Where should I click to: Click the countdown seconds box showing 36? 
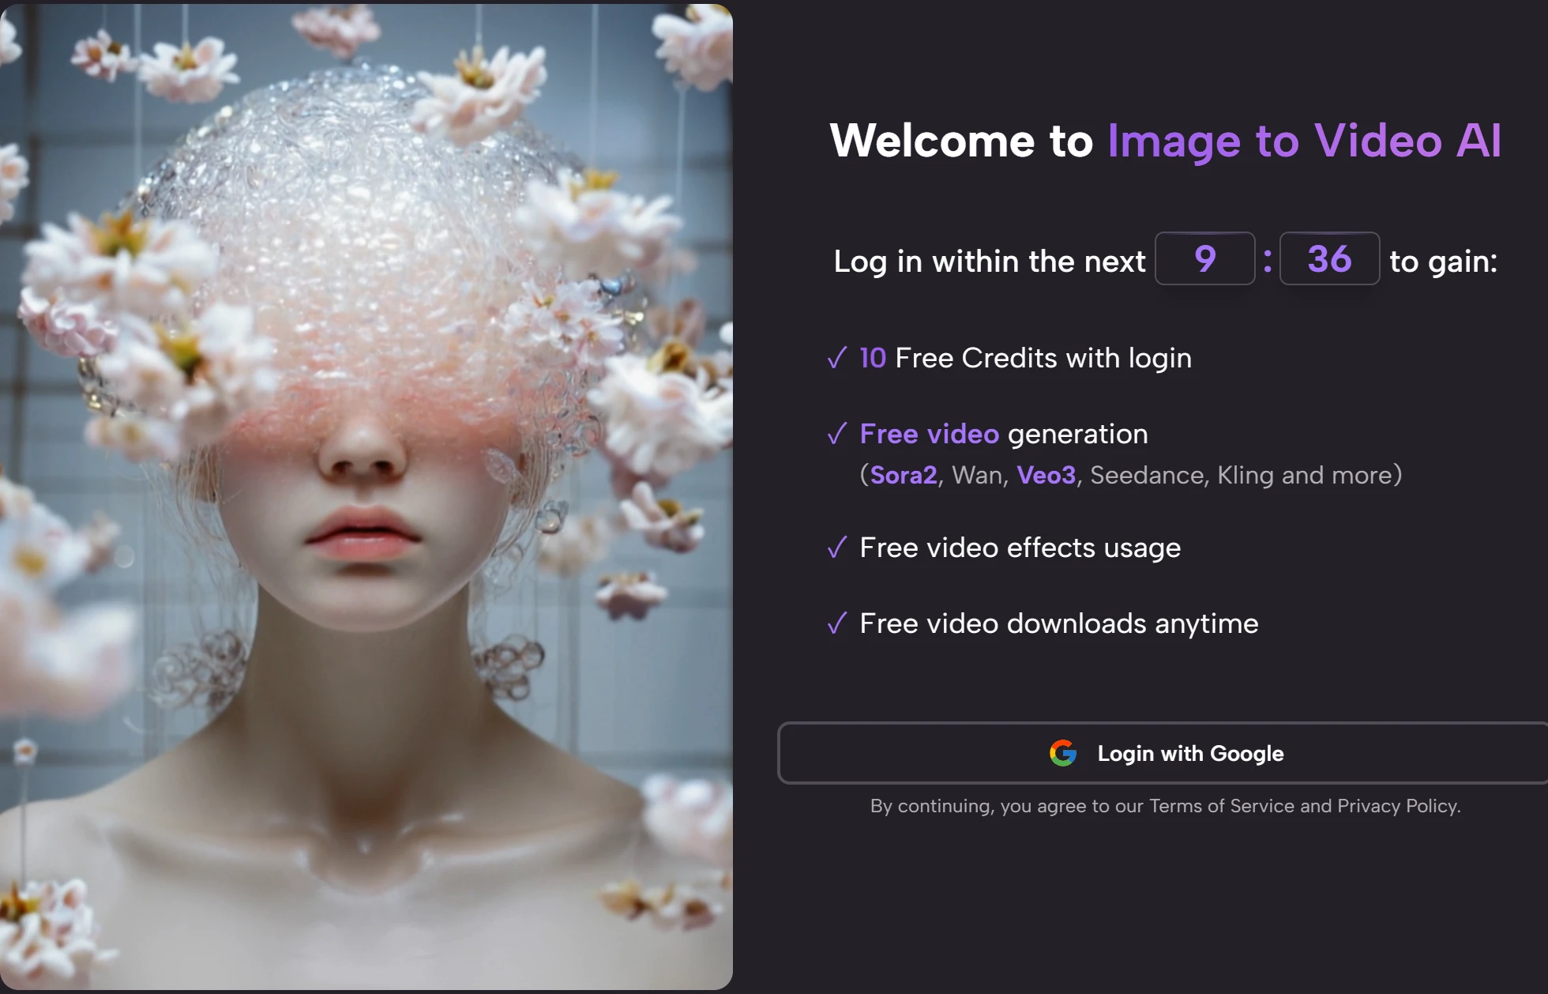coord(1329,258)
